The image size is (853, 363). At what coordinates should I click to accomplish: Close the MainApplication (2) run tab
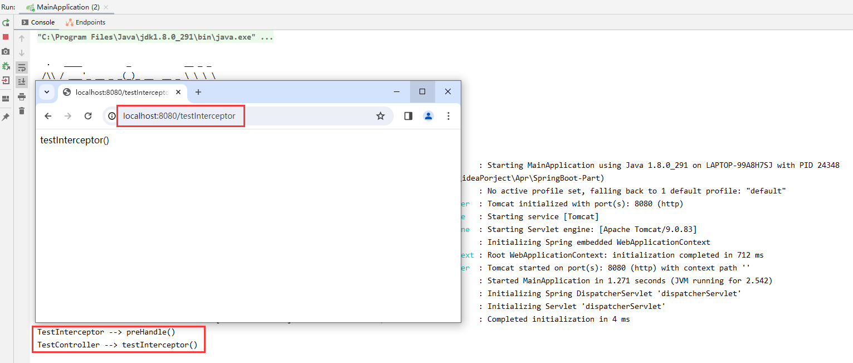click(106, 7)
